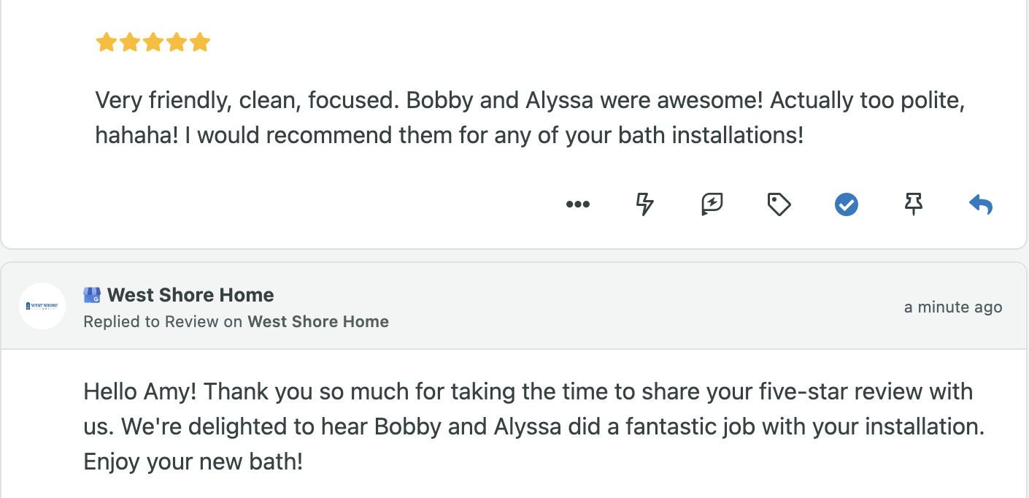Viewport: 1029px width, 498px height.
Task: Click the third yellow rating star
Action: (x=153, y=42)
